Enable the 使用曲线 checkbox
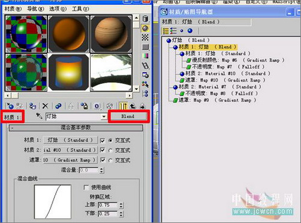Image resolution: width=301 pixels, height=223 pixels. (x=86, y=188)
